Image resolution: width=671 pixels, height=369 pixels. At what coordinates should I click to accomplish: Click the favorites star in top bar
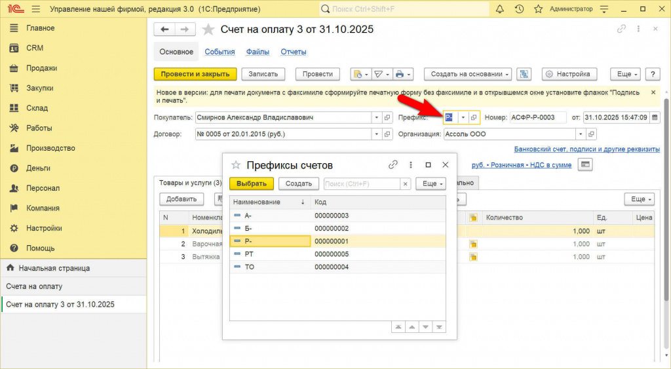538,9
